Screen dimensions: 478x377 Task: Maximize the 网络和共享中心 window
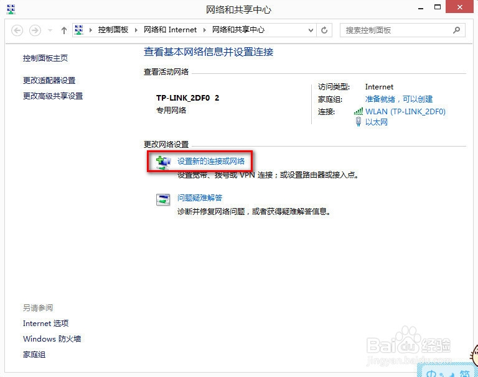pos(438,7)
